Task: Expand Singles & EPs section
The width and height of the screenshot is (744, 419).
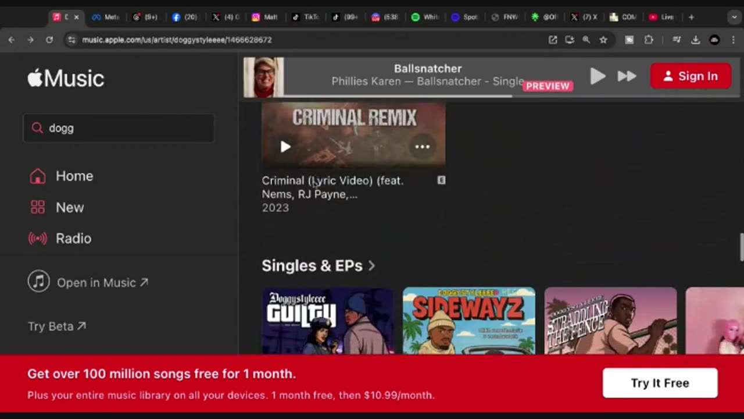Action: point(319,266)
